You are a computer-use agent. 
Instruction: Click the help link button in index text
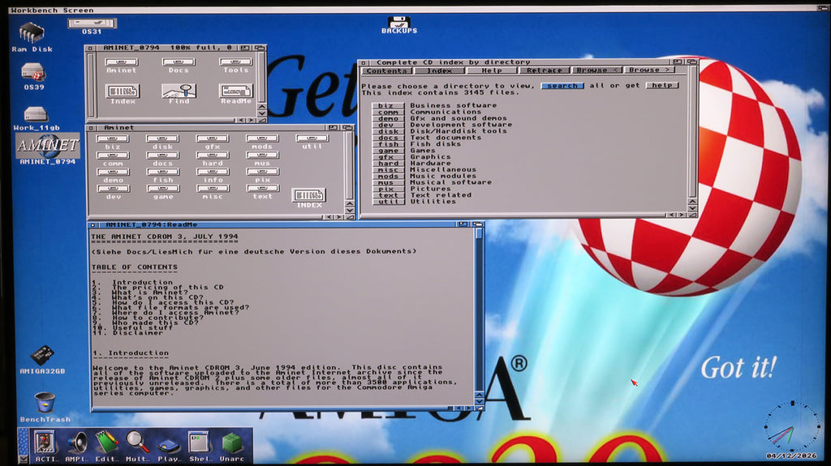662,85
